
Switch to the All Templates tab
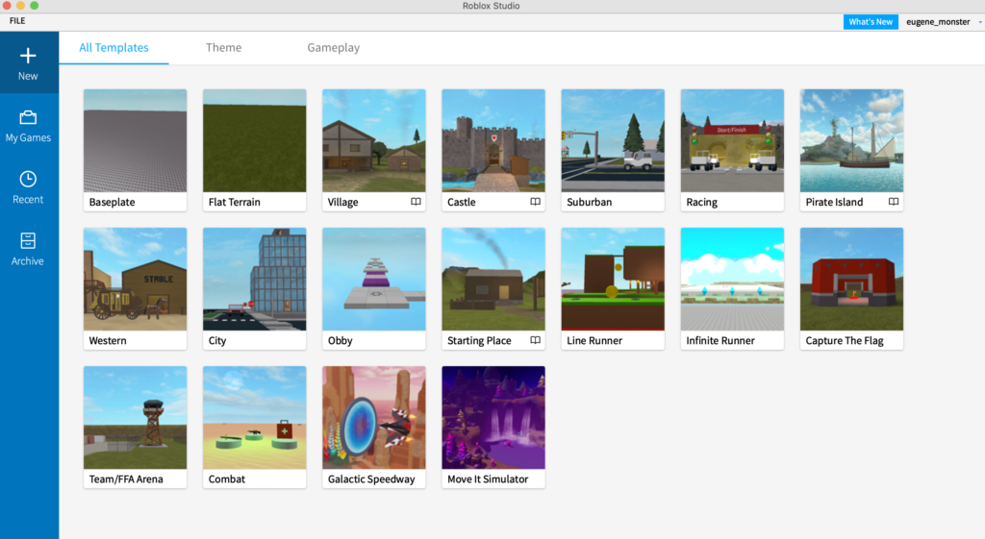tap(114, 48)
